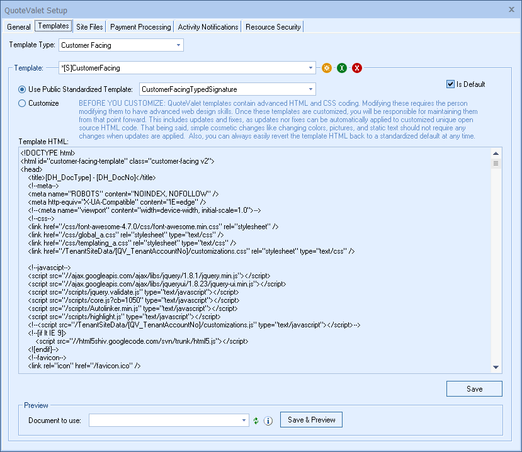Click the green rename template icon
This screenshot has height=452, width=522.
click(x=341, y=68)
